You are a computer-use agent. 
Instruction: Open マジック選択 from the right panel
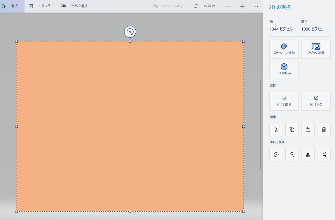[x=316, y=49]
